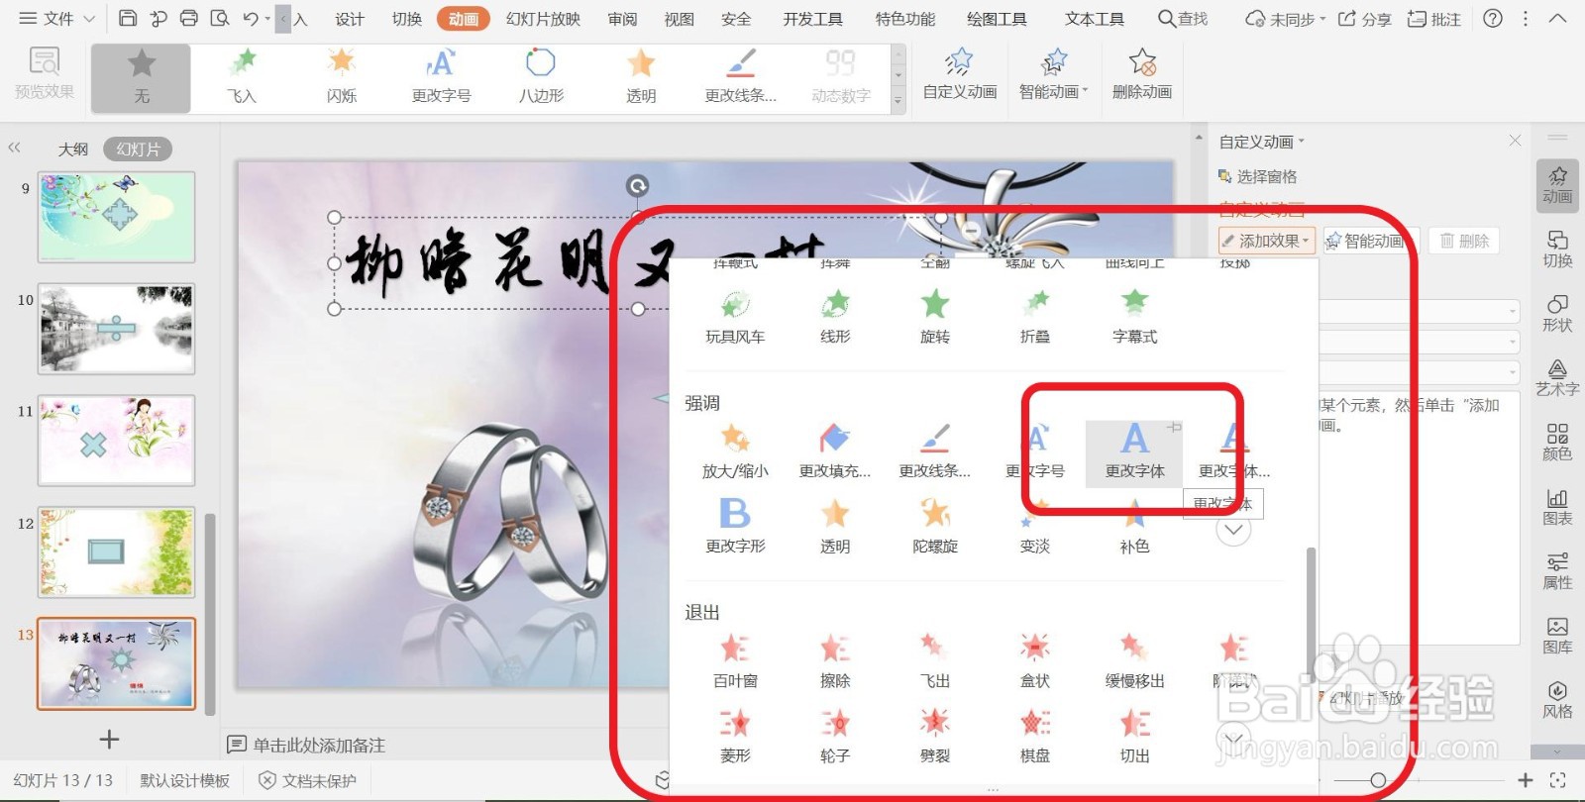Open 形状 sidebar panel
This screenshot has width=1585, height=802.
click(1557, 313)
